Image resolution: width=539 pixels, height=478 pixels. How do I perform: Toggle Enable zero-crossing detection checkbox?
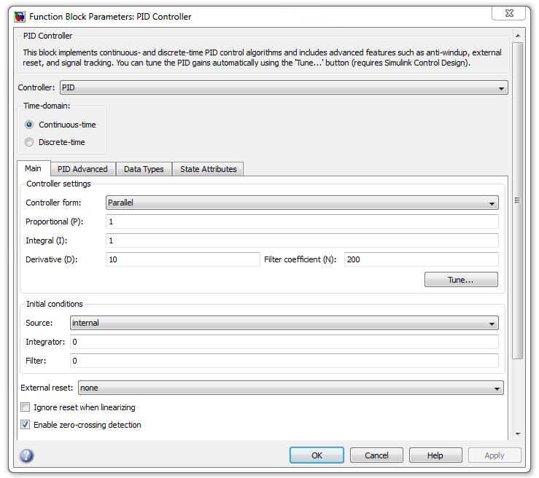[25, 425]
